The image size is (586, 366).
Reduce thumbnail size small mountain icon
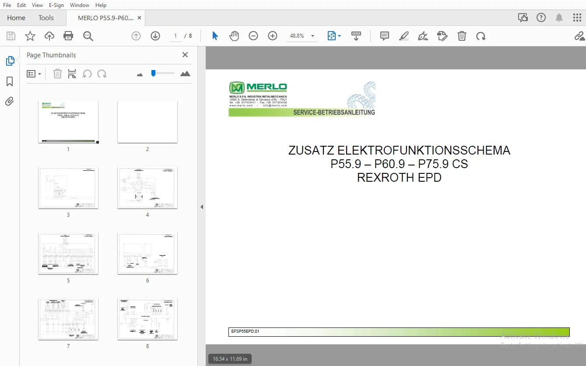point(140,75)
